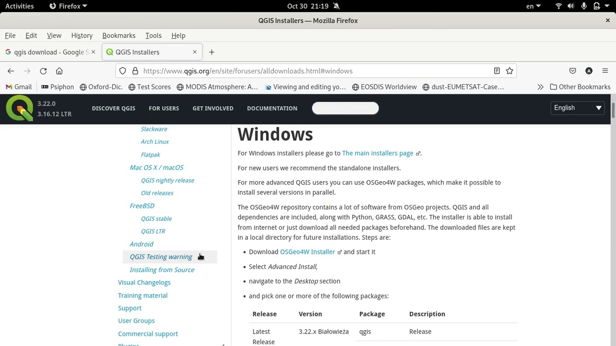Show more bookmarks with the chevron

(540, 87)
